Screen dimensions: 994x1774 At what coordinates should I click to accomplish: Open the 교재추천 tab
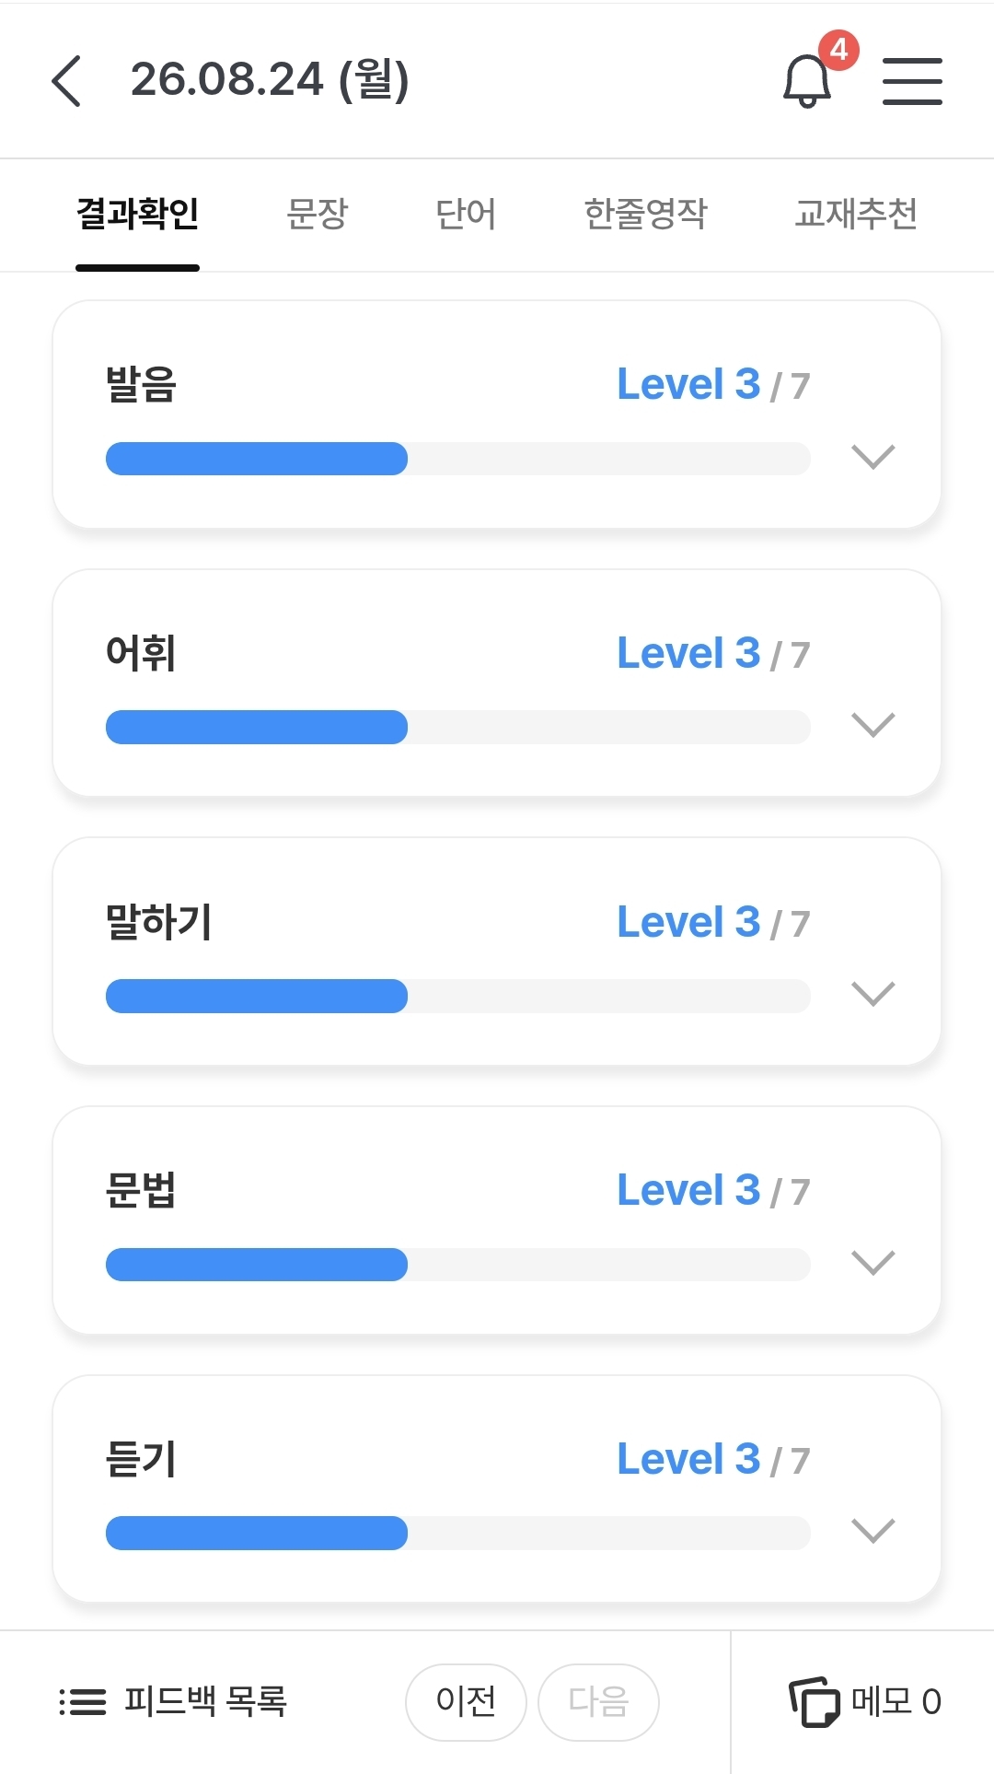[x=856, y=214]
